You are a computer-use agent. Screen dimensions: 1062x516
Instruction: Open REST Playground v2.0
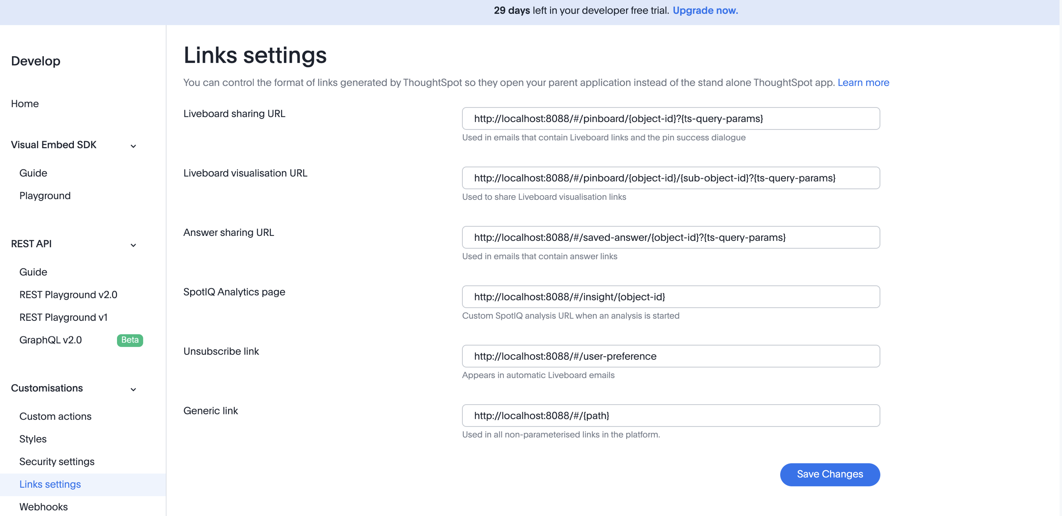click(68, 294)
